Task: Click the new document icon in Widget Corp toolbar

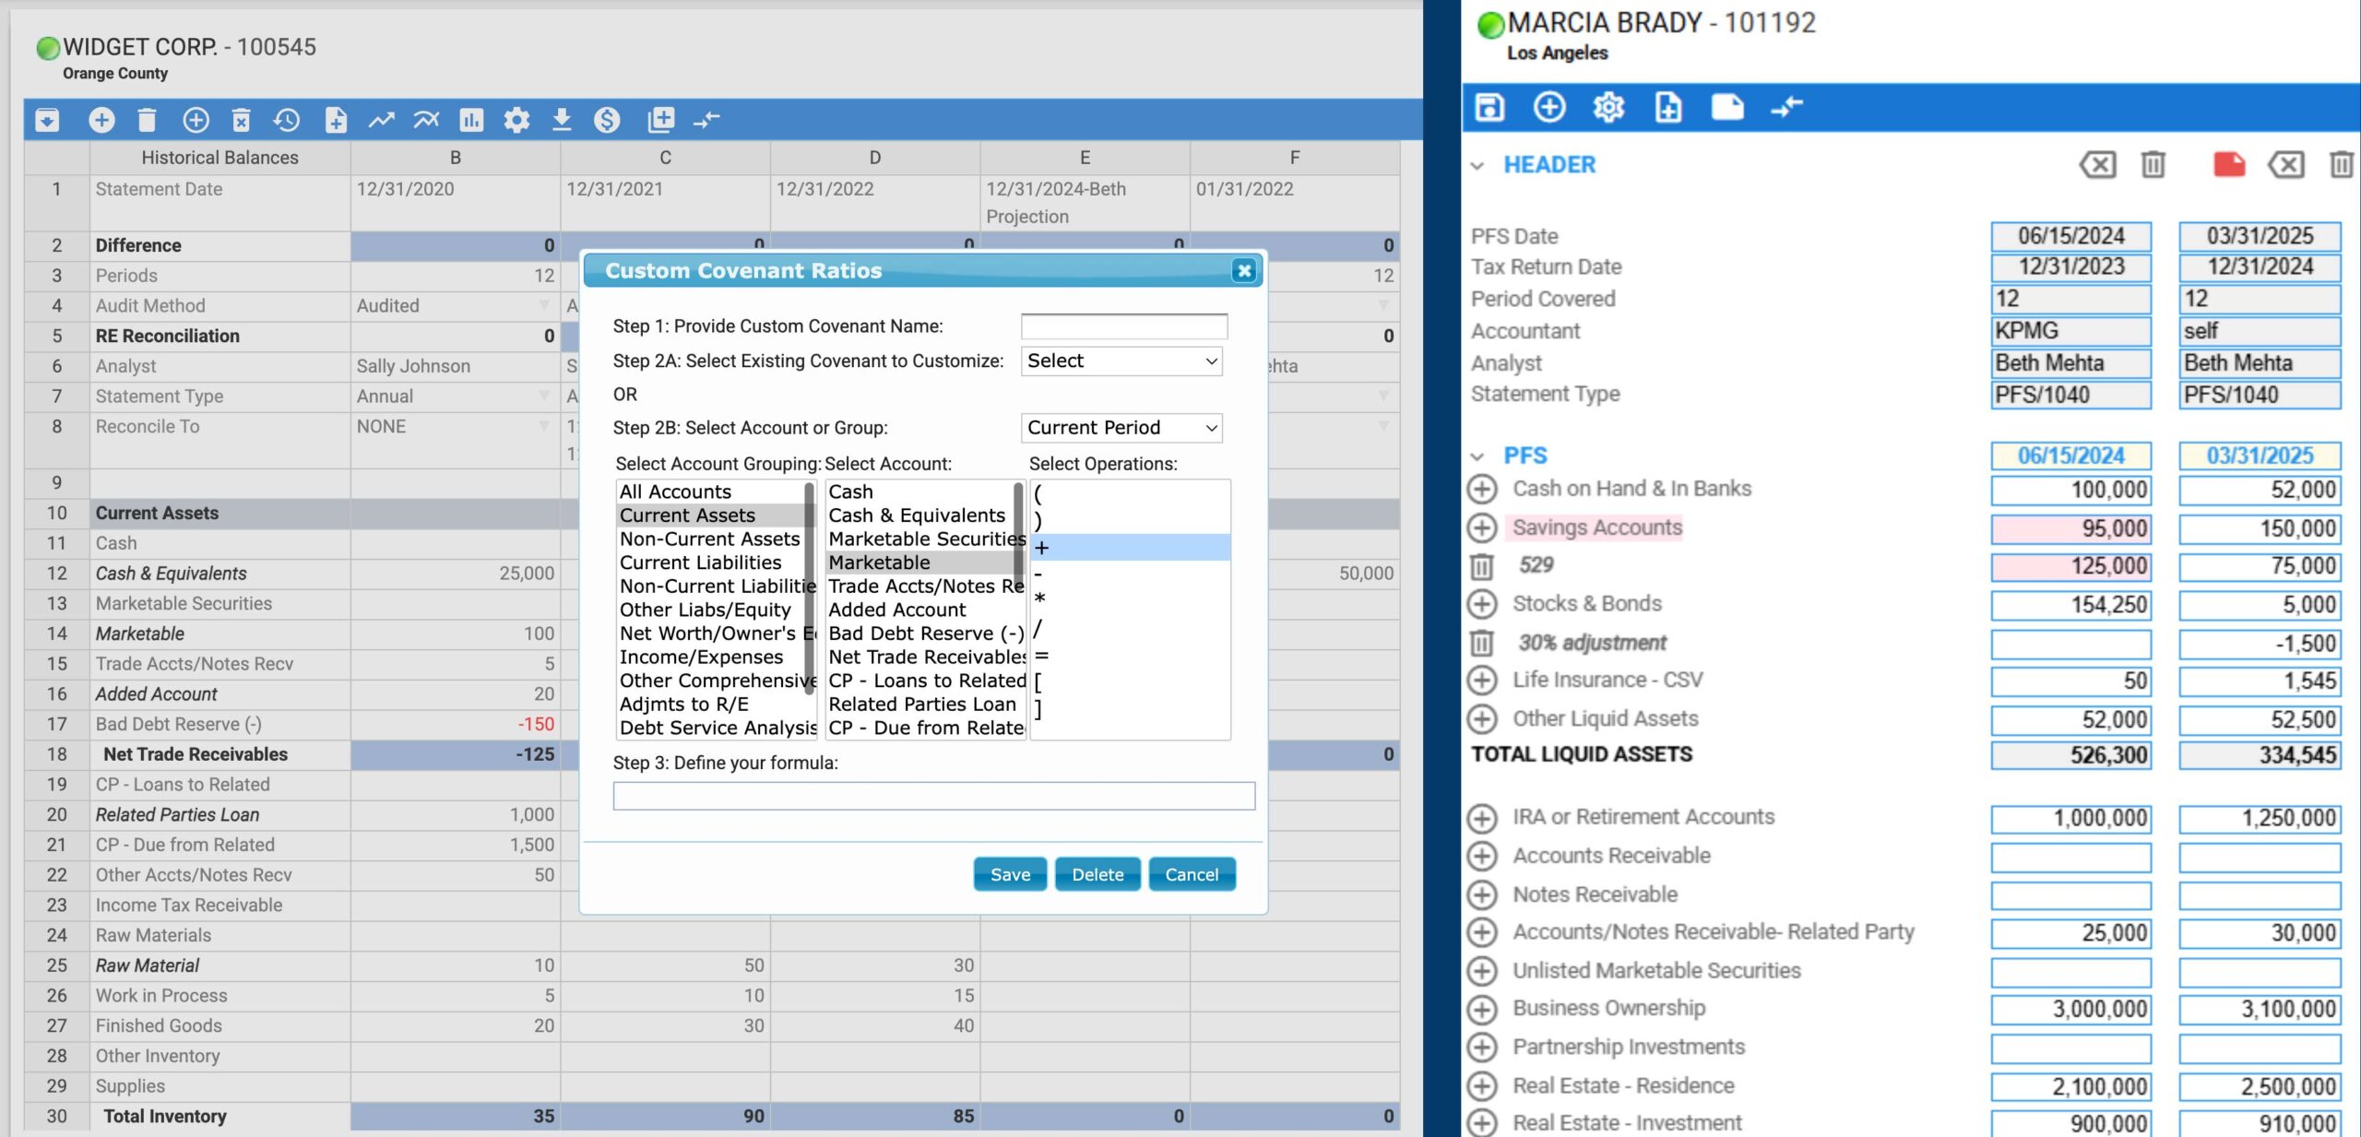Action: (x=336, y=120)
